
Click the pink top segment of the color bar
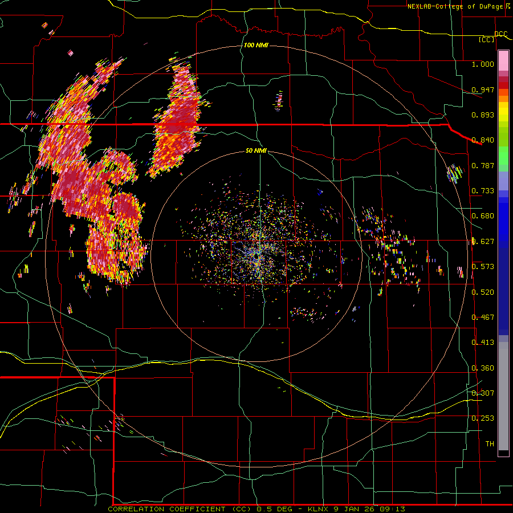[503, 61]
